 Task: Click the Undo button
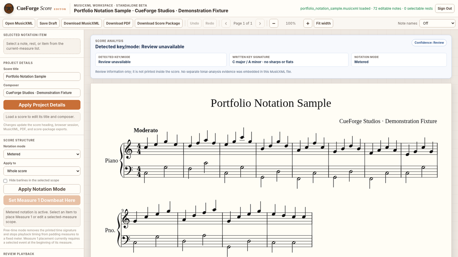194,23
